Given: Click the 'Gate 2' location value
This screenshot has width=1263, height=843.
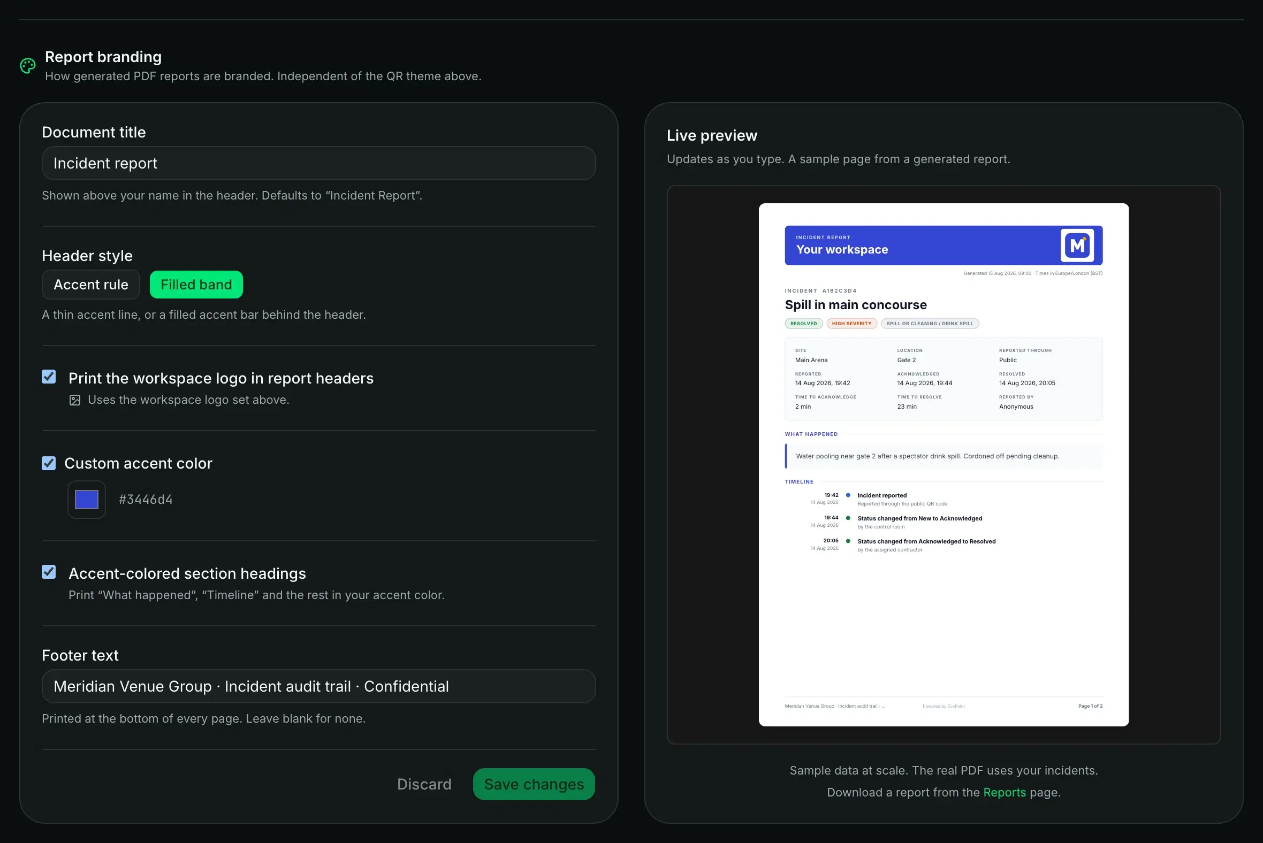Looking at the screenshot, I should pyautogui.click(x=907, y=360).
